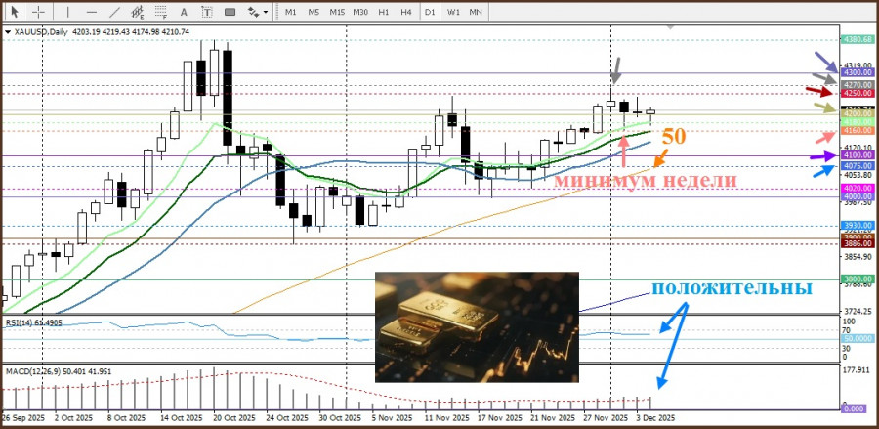Click the 3886.00 dark red price label
879x429 pixels.
click(x=857, y=243)
